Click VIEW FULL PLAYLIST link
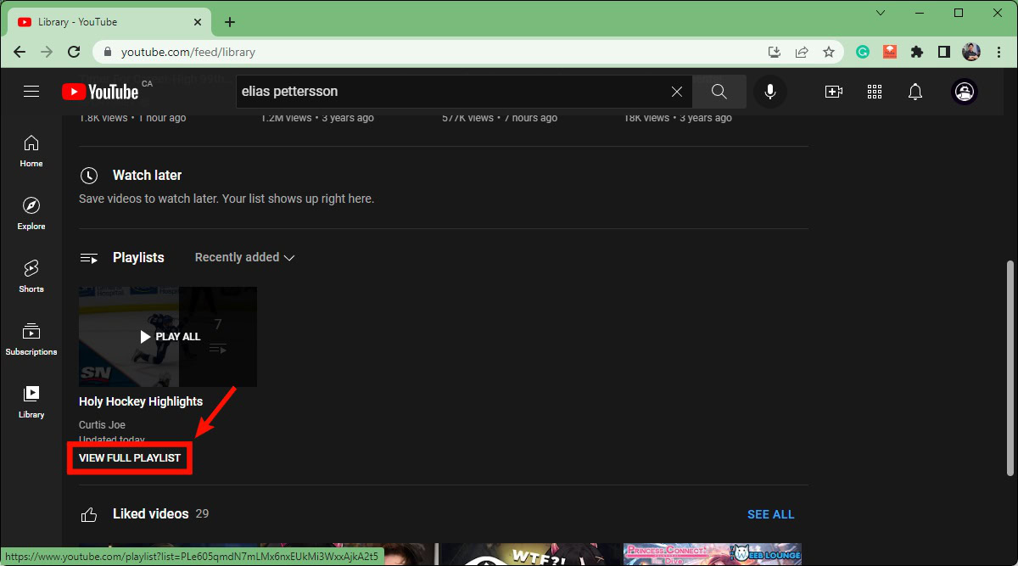This screenshot has width=1018, height=566. [x=130, y=458]
